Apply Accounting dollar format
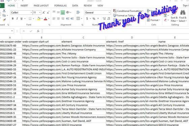 pos(87,19)
